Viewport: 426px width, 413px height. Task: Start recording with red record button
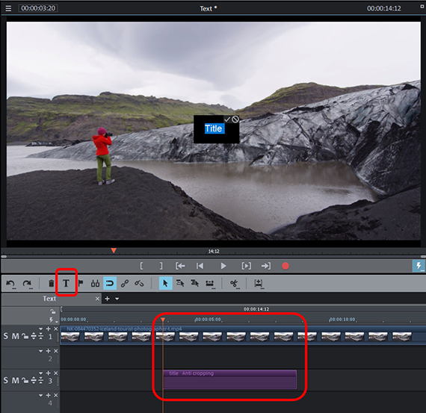[x=285, y=266]
